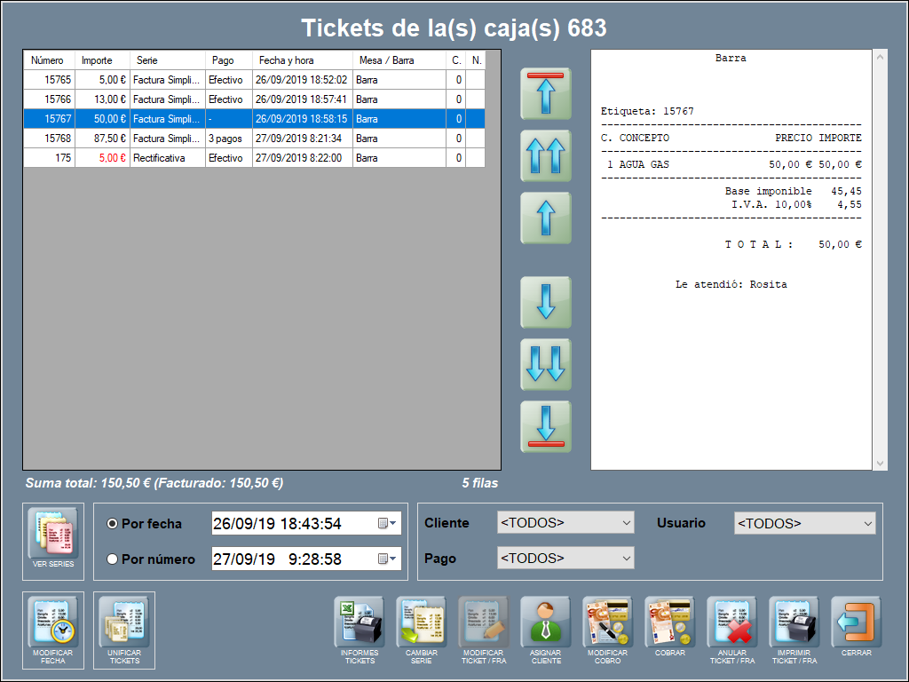
Task: Click the Modificar Cobro icon
Action: 607,622
